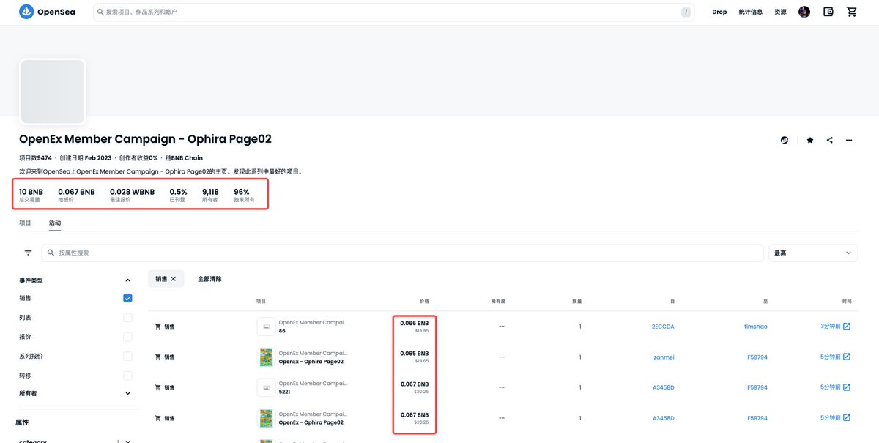The width and height of the screenshot is (879, 443).
Task: Expand the 所有者 filter section
Action: [127, 393]
